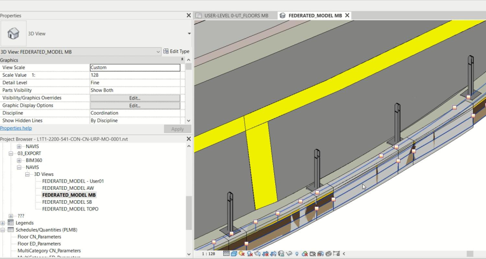Select FEDERATED_MODEL SB view

coord(67,202)
